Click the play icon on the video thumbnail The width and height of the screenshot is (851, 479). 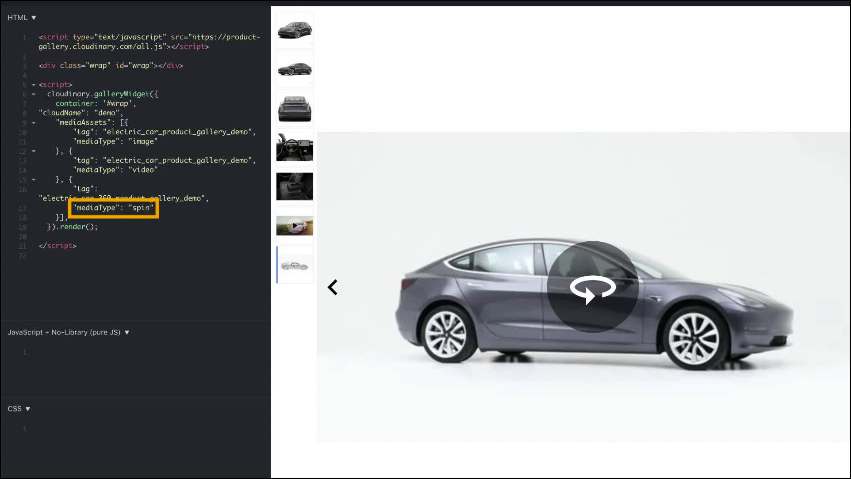(295, 225)
